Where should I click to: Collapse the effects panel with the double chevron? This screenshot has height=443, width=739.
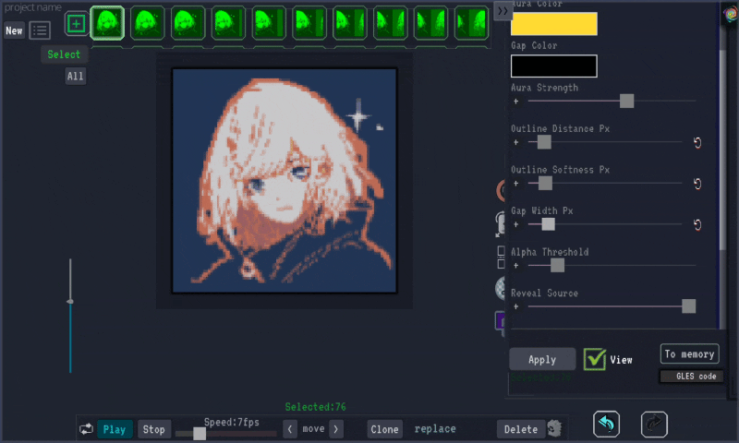point(503,10)
